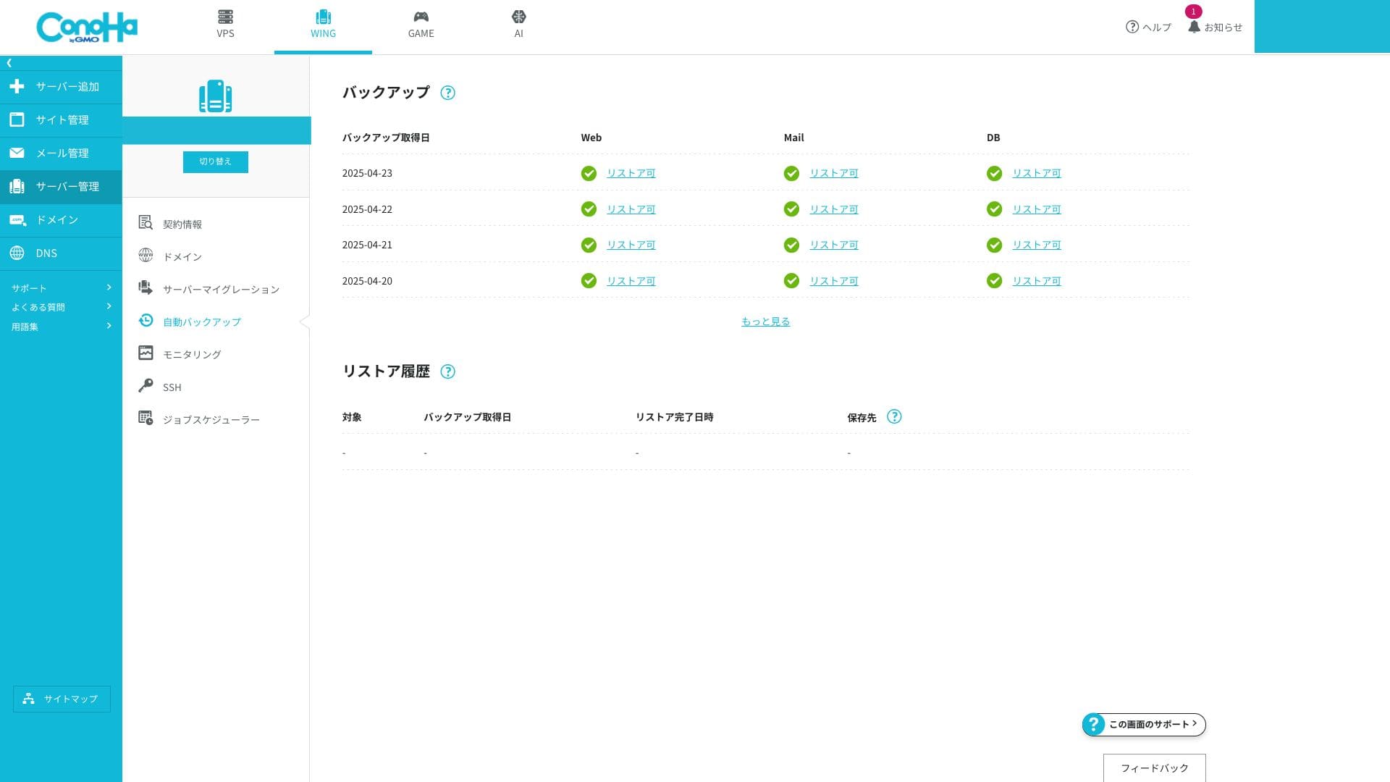Image resolution: width=1390 pixels, height=782 pixels.
Task: Click the help icon next to リストア履歴
Action: pos(447,371)
